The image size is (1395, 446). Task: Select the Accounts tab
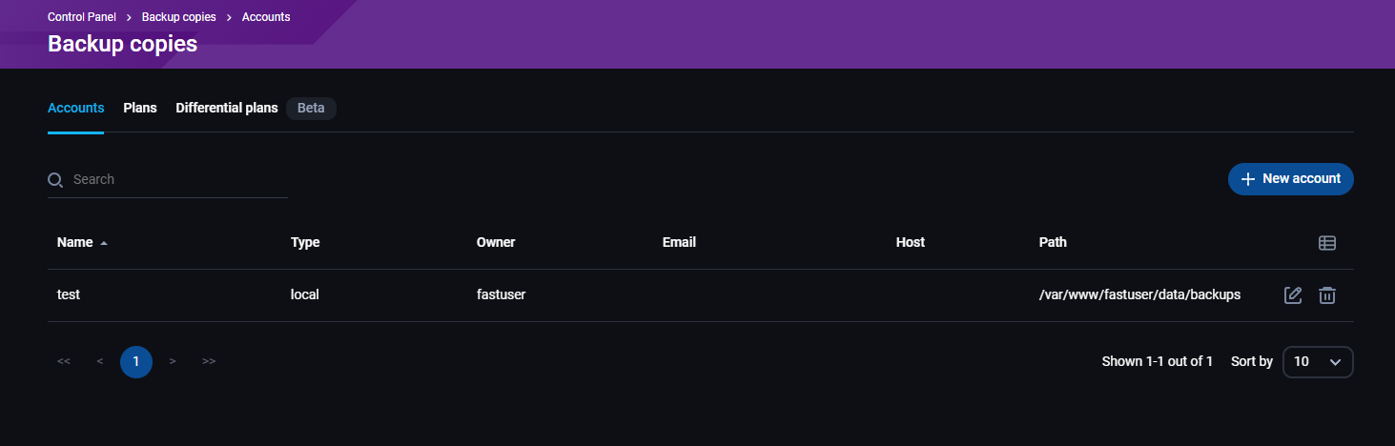[75, 108]
